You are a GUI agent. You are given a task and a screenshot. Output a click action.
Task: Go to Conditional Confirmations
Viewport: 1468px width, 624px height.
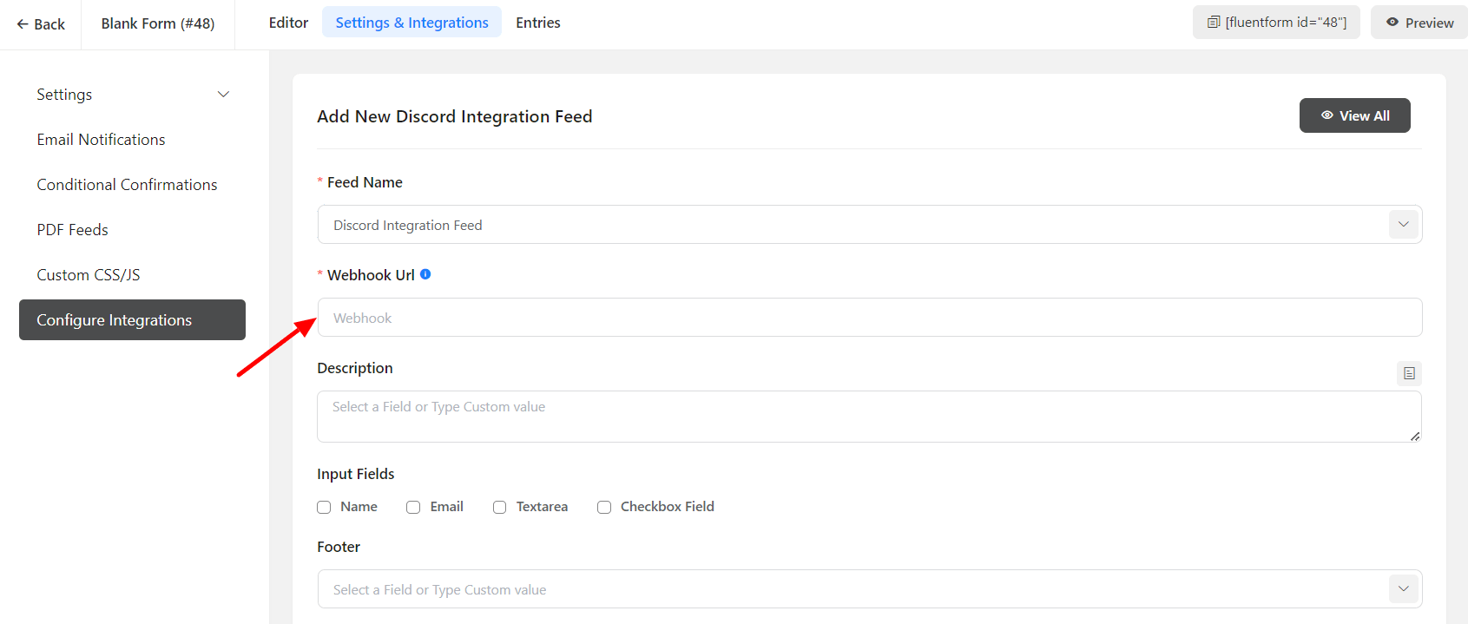(x=127, y=185)
